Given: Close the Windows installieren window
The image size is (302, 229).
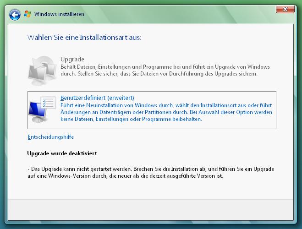Looking at the screenshot, I should pos(285,9).
